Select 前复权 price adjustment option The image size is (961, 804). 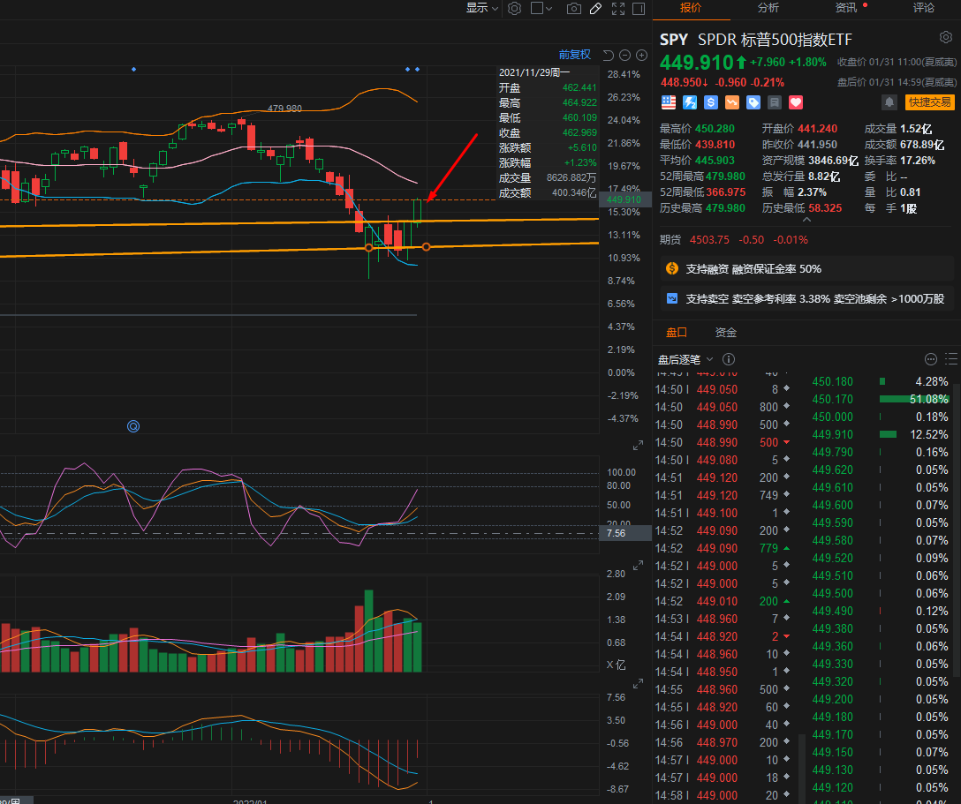[x=574, y=55]
